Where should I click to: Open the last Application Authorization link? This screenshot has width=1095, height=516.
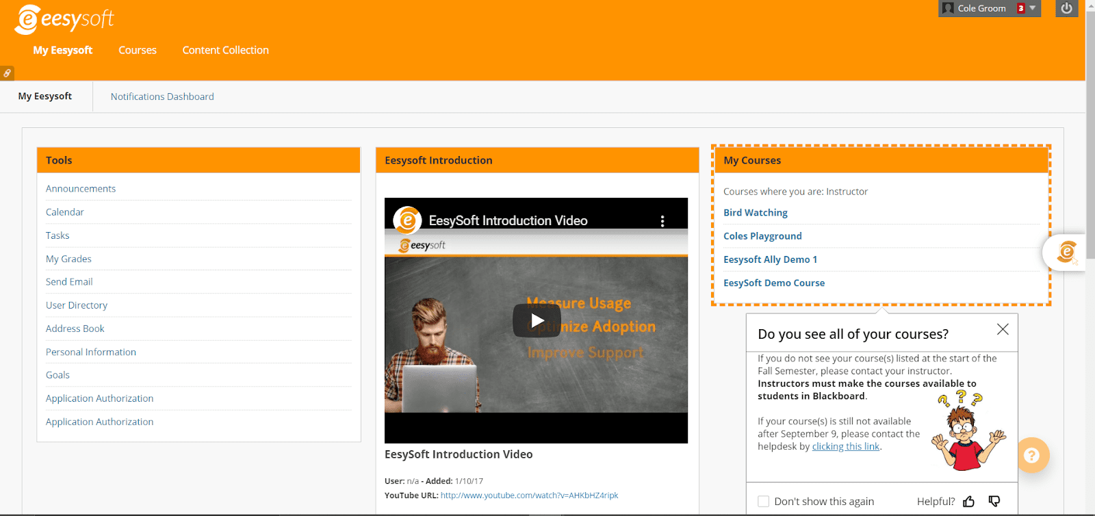tap(100, 422)
